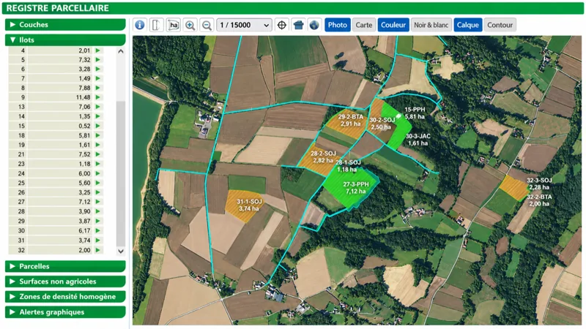Click parcel 31-1-SOJ 3,74 ha on map
The height and width of the screenshot is (329, 586).
click(x=245, y=206)
